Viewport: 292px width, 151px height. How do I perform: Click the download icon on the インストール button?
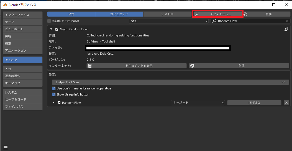pyautogui.click(x=197, y=14)
